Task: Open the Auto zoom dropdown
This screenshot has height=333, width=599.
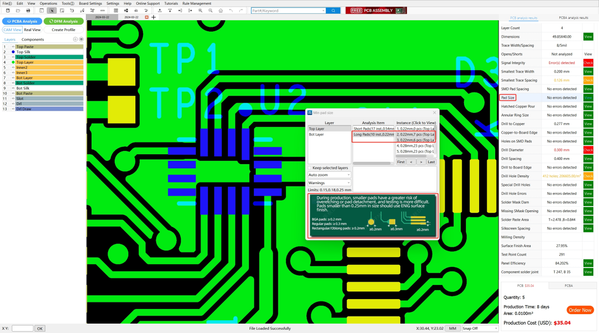Action: pos(329,175)
